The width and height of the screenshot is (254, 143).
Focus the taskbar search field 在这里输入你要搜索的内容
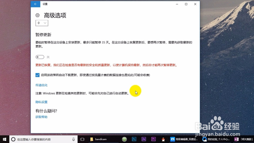click(x=43, y=139)
